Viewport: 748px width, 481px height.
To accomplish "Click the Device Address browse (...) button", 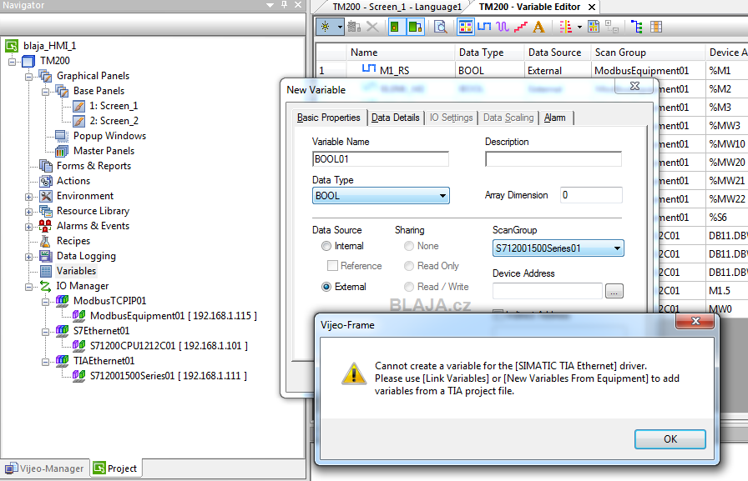I will click(614, 291).
